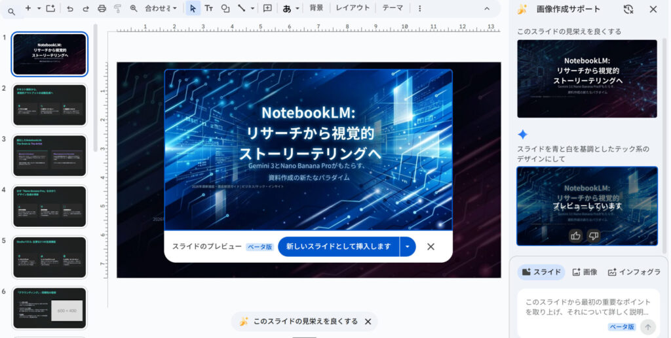The height and width of the screenshot is (338, 671).
Task: Switch to the 画像 tab
Action: (585, 272)
